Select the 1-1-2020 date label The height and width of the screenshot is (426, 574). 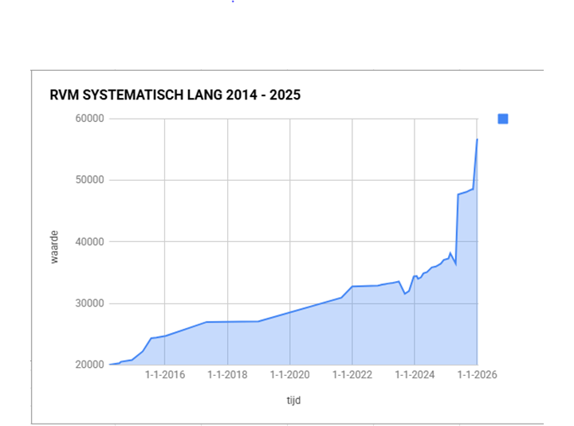[x=289, y=375]
